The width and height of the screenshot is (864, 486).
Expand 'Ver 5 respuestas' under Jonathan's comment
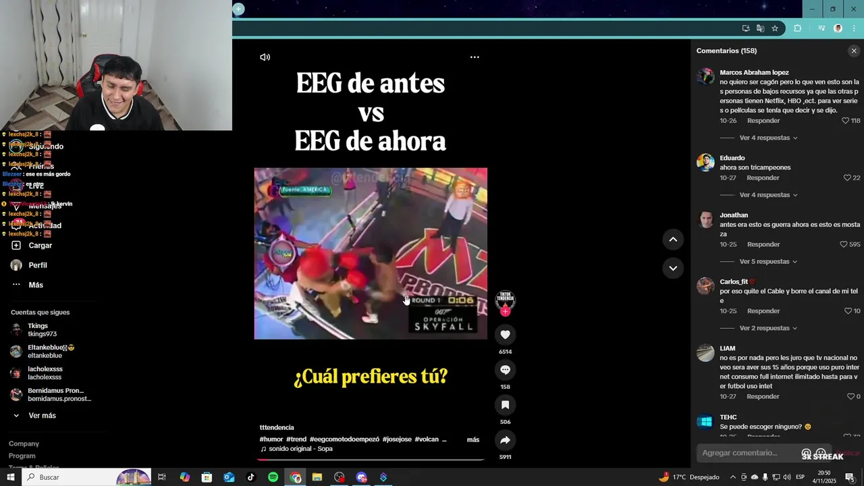pyautogui.click(x=768, y=261)
